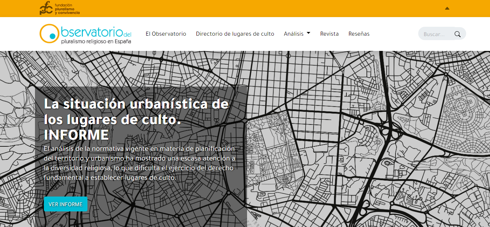Open the Reseñas section
490x227 pixels.
pos(359,34)
